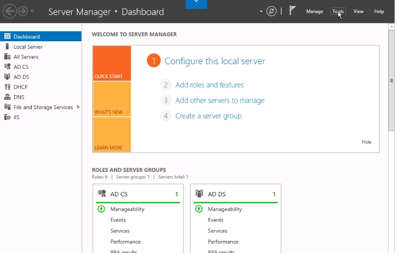Click the AD DS tile header icon
The height and width of the screenshot is (253, 397).
pos(199,193)
